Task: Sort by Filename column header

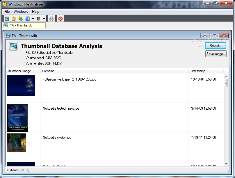Action: (x=115, y=71)
